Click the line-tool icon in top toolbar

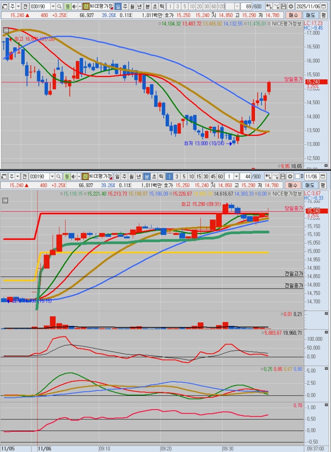tap(277, 6)
